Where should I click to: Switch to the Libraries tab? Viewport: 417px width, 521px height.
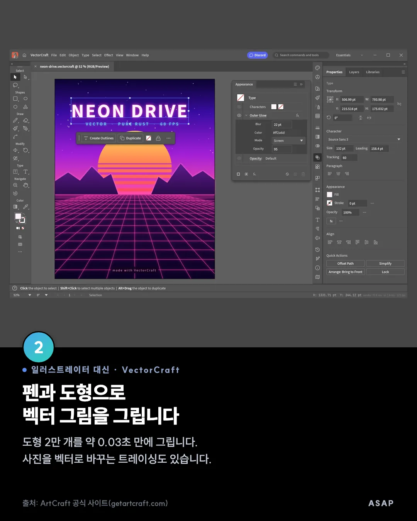click(x=373, y=72)
